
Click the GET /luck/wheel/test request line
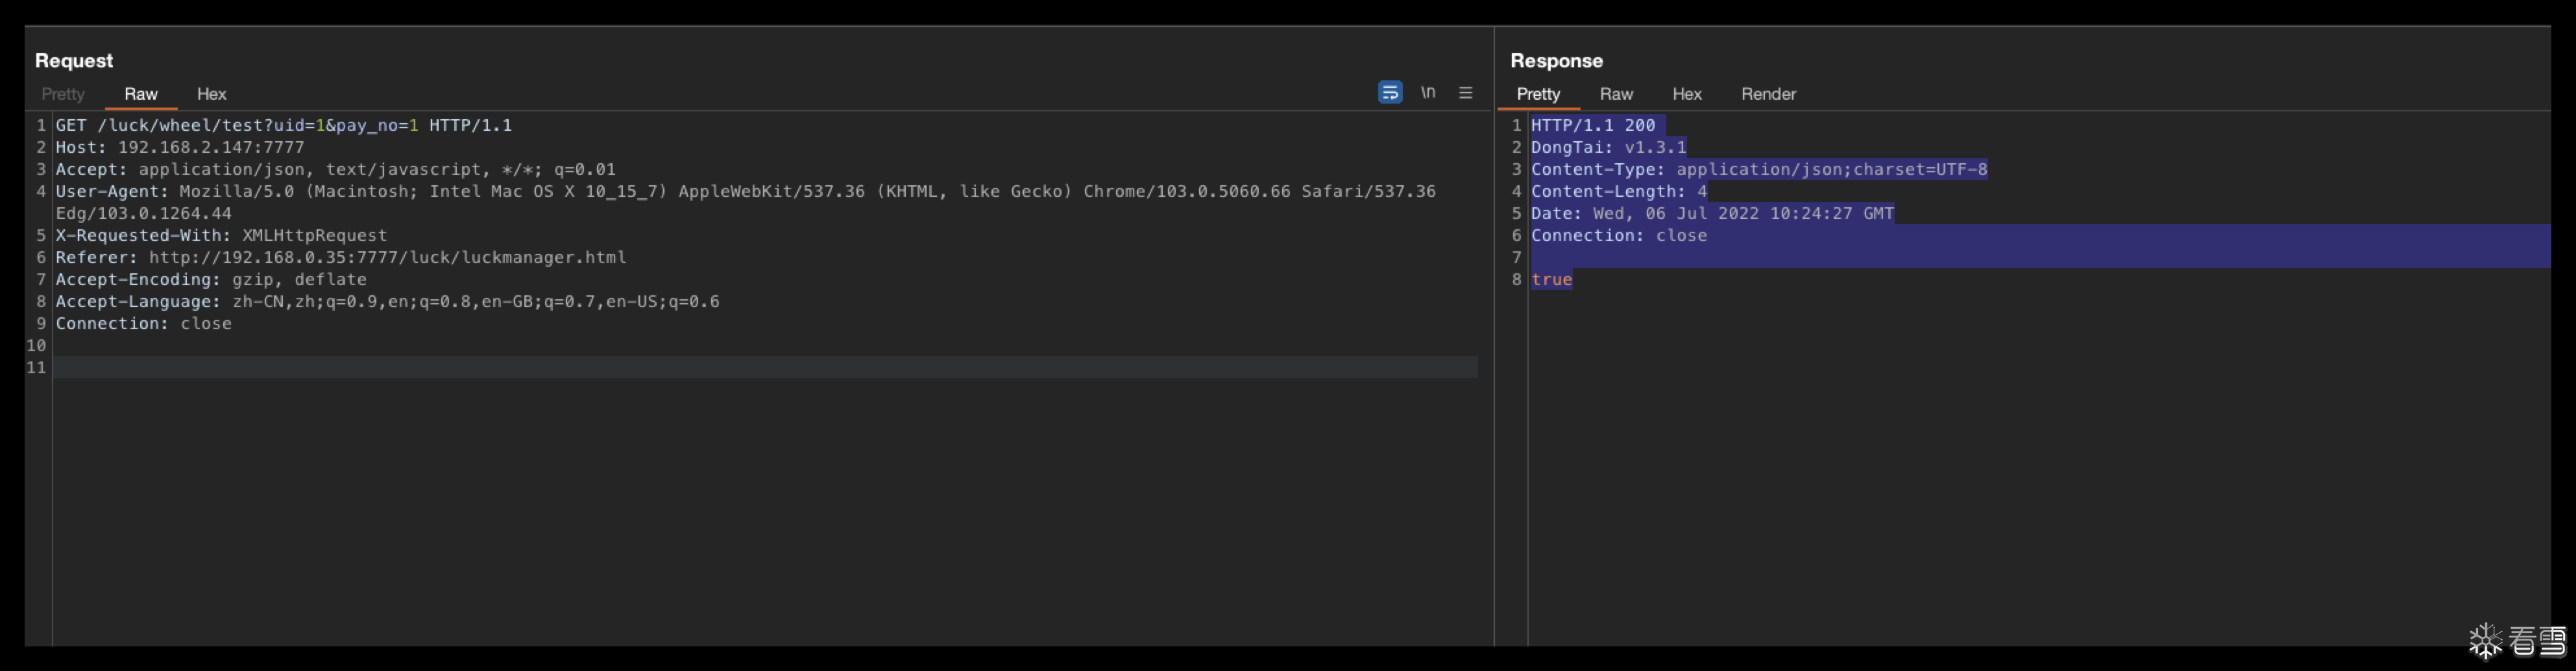283,126
